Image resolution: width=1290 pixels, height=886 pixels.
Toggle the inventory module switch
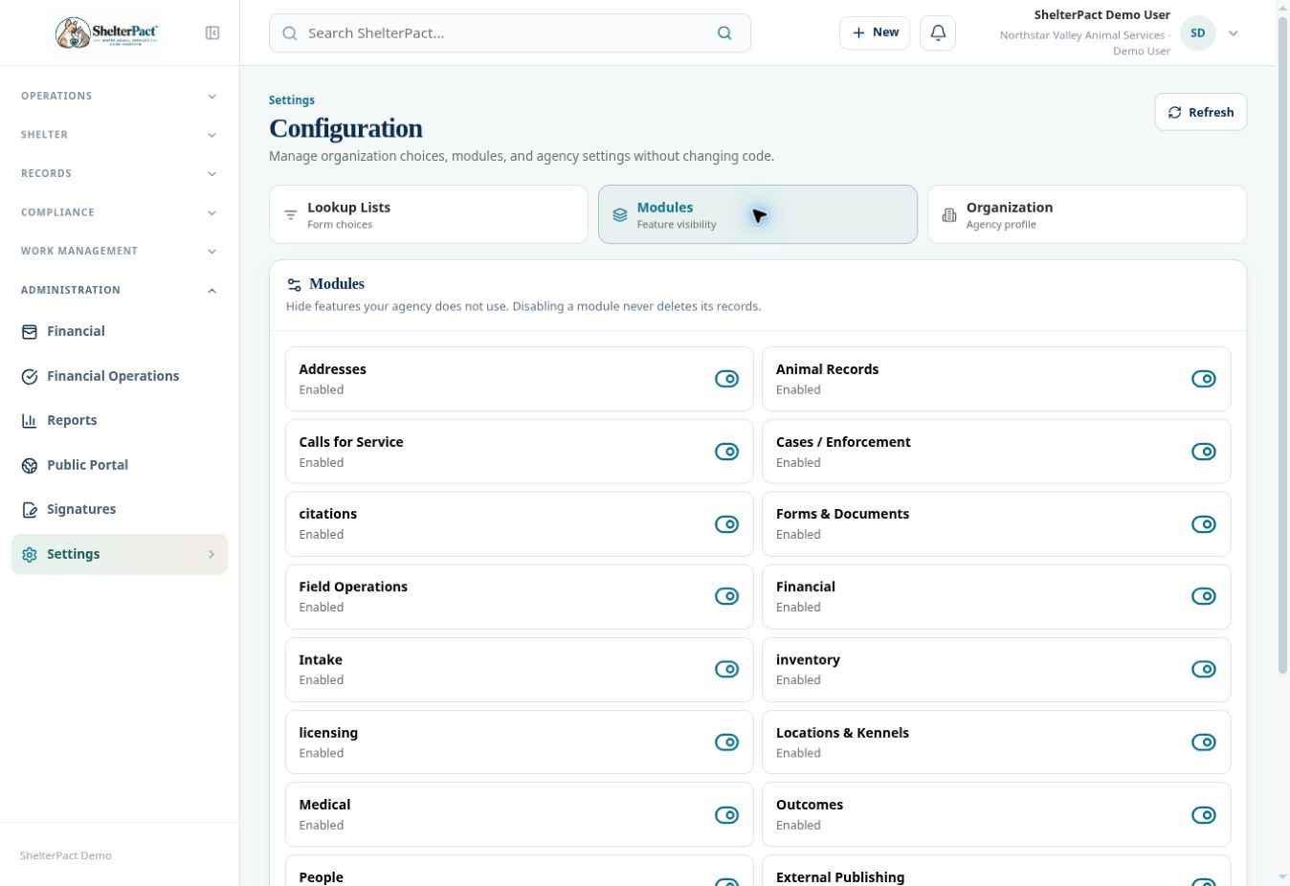coord(1203,669)
